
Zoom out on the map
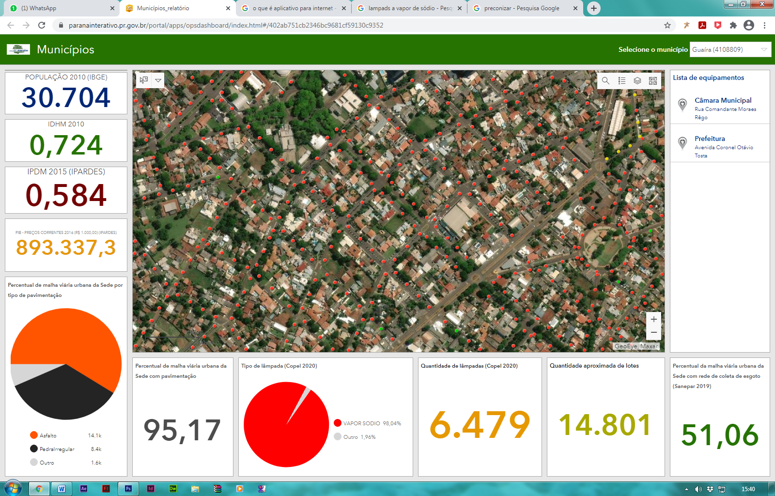(x=653, y=332)
